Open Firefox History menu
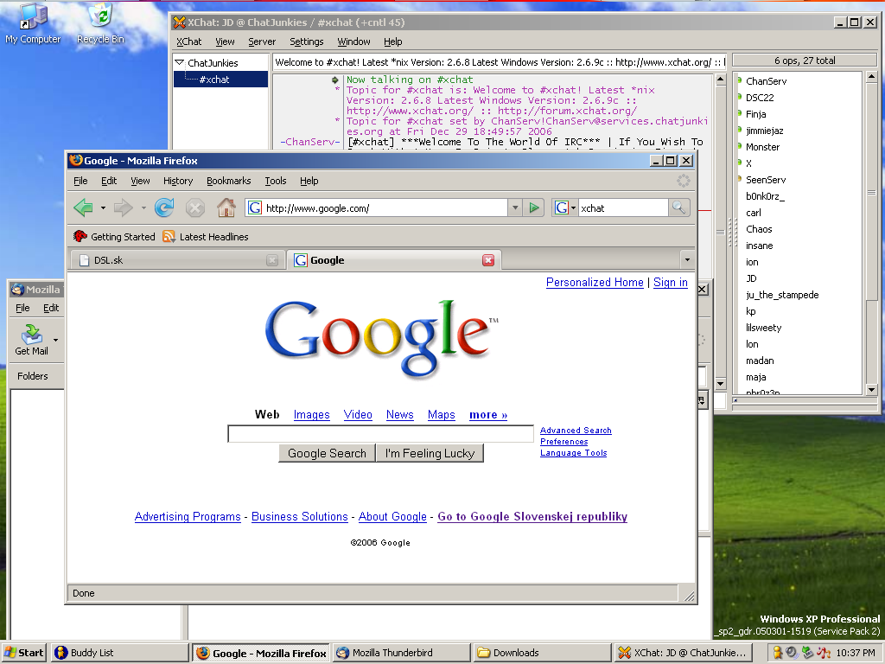Screen dimensions: 885x664 pos(178,181)
